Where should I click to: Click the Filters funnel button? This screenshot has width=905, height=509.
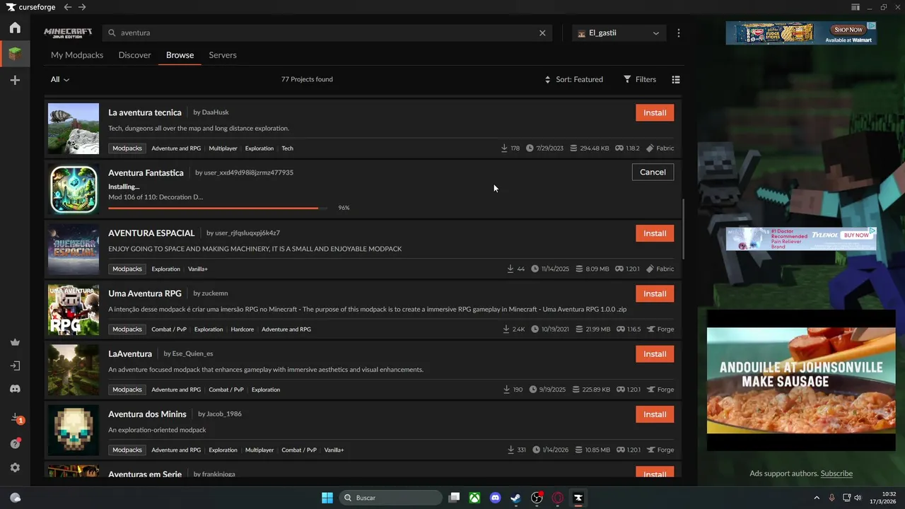tap(640, 79)
